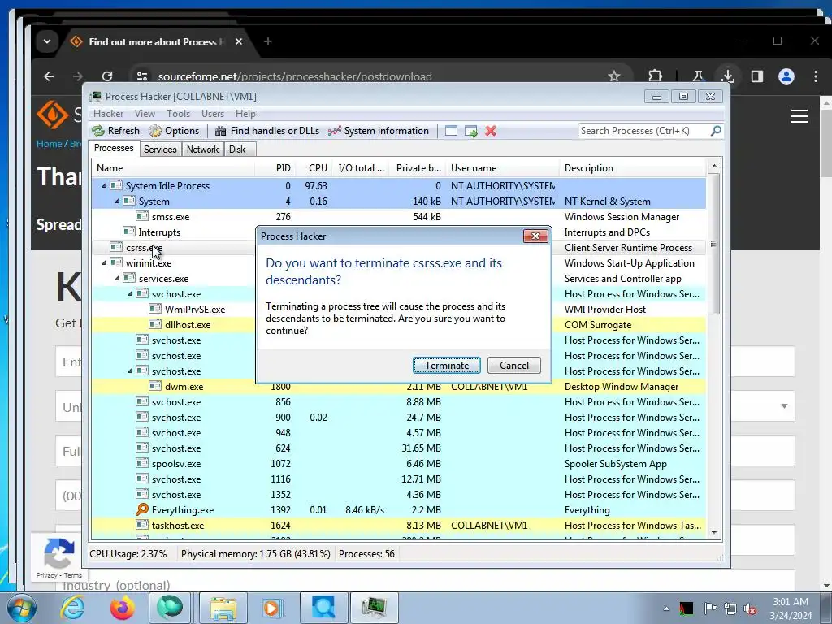Image resolution: width=832 pixels, height=624 pixels.
Task: Click Chrome back arrow
Action: [x=49, y=76]
